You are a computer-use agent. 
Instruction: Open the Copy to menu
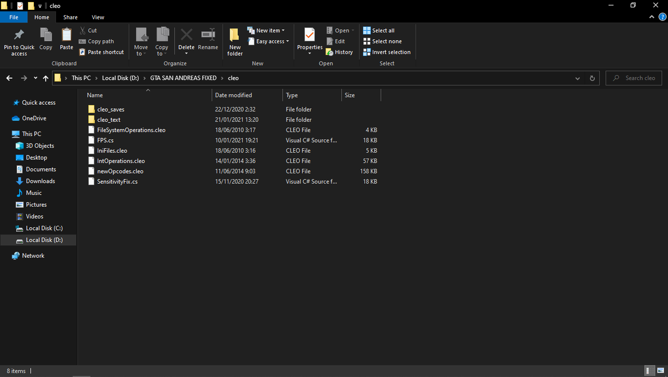coord(162,42)
